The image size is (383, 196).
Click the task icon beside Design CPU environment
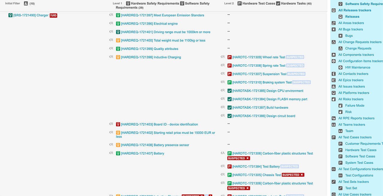230,91
